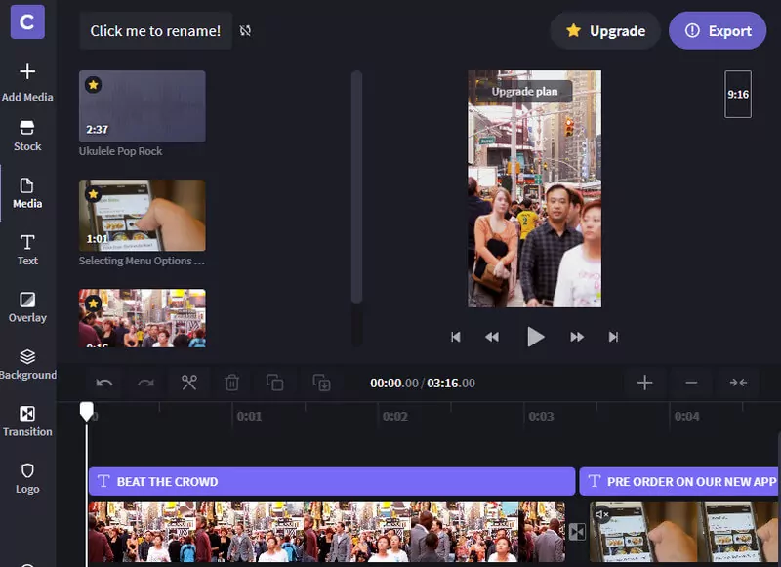
Task: Zoom in the timeline with plus icon
Action: point(644,383)
